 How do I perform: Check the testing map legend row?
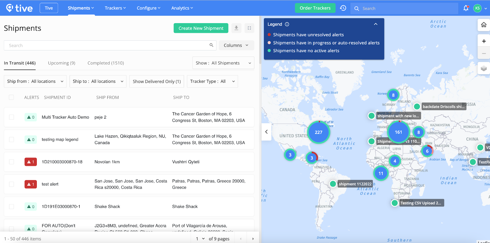pos(11,139)
